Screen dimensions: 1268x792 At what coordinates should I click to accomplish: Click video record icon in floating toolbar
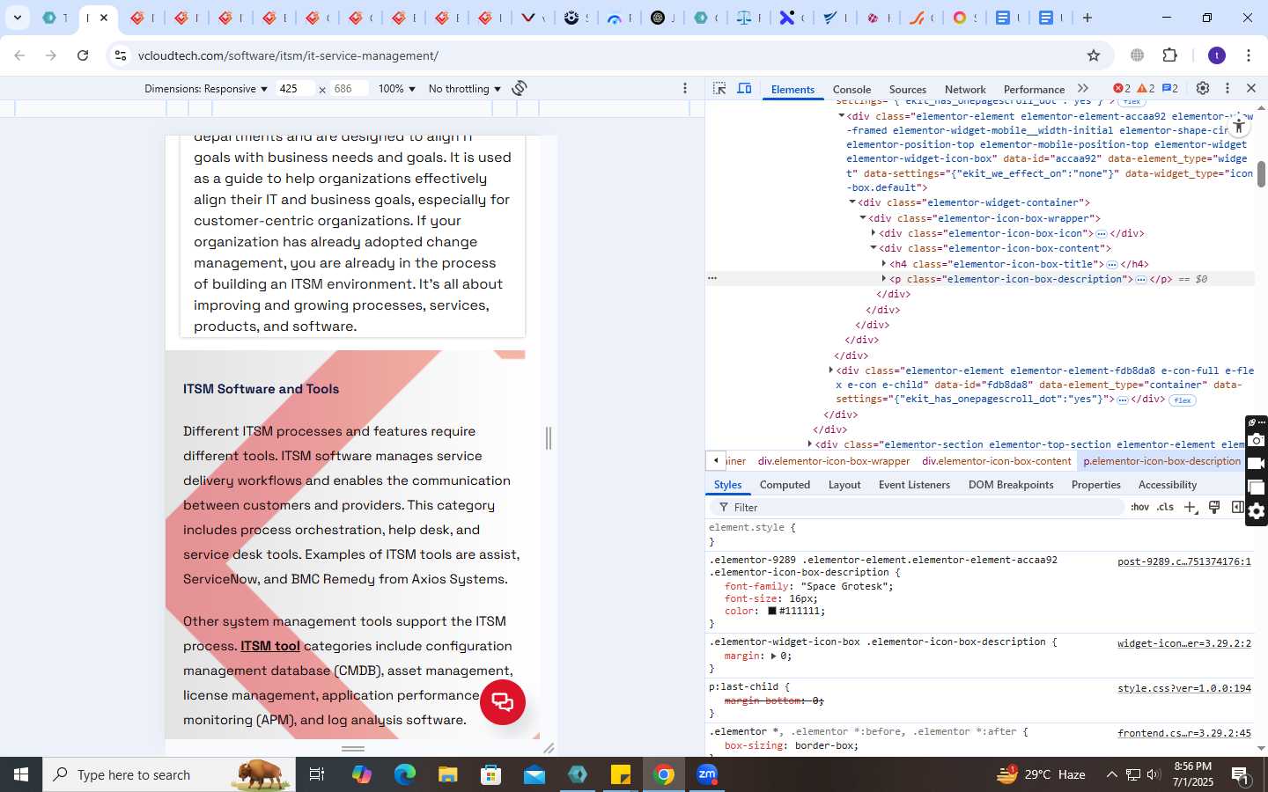click(1257, 464)
